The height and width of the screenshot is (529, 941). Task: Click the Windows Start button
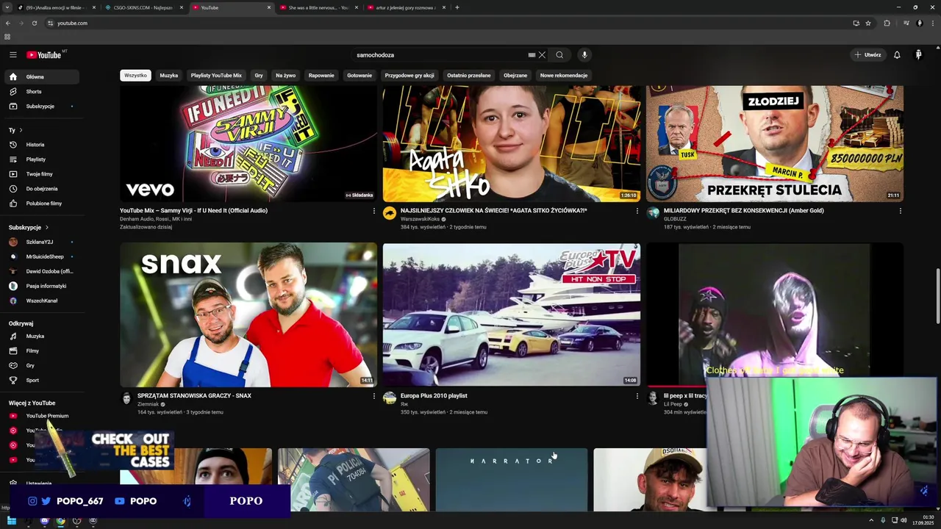pyautogui.click(x=12, y=521)
